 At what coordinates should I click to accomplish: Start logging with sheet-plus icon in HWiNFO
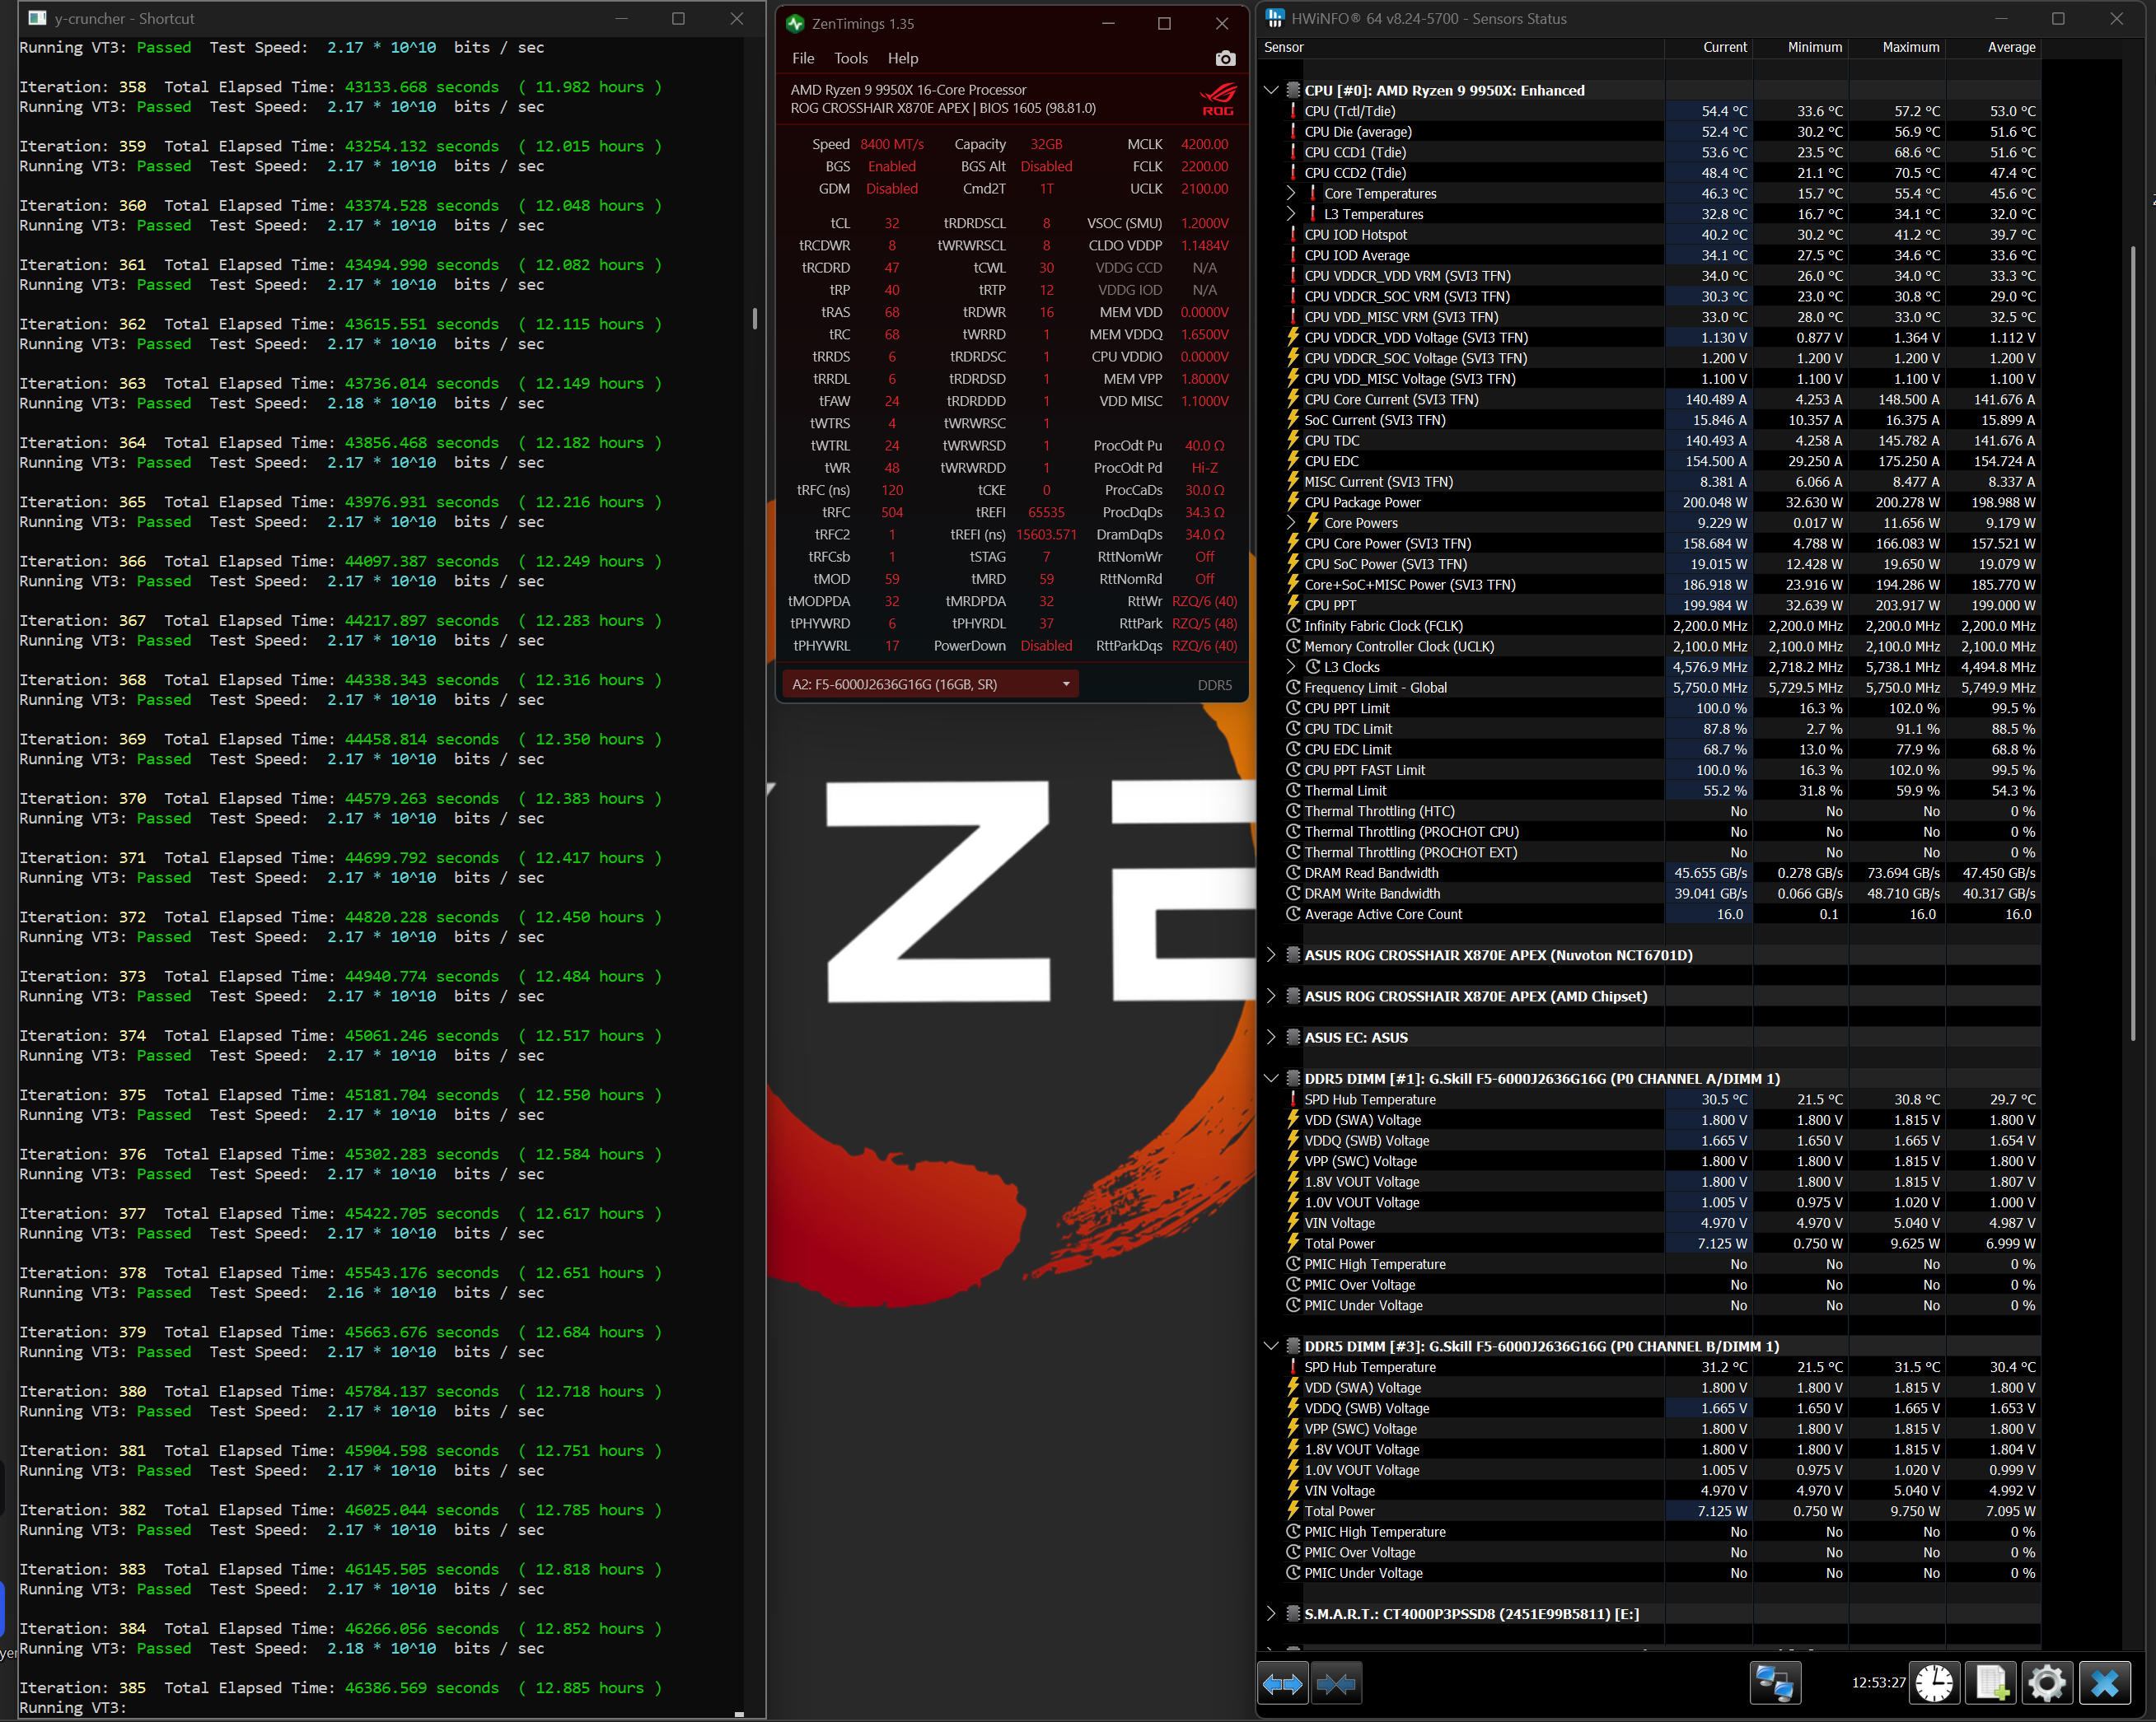click(x=1990, y=1684)
